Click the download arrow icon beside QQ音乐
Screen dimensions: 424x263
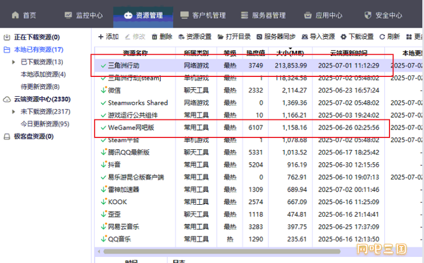tap(104, 239)
